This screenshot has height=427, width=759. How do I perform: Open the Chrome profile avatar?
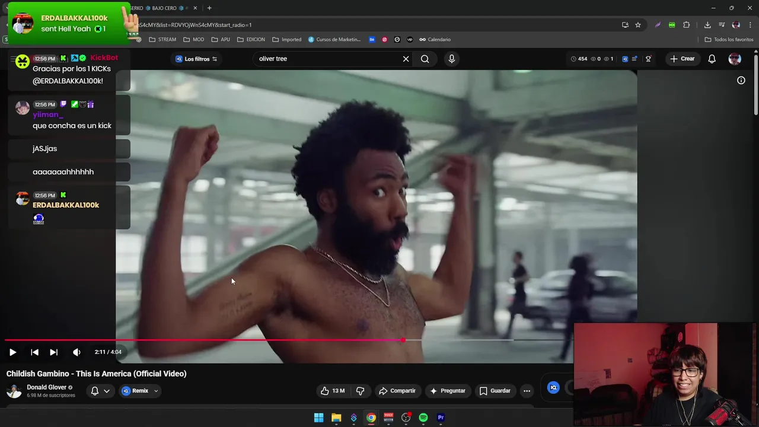(x=736, y=25)
